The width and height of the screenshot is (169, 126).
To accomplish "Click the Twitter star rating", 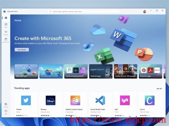I will [x=20, y=115].
